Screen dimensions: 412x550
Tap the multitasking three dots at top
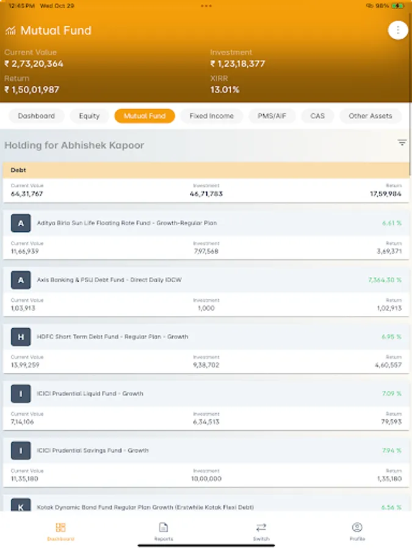point(206,5)
